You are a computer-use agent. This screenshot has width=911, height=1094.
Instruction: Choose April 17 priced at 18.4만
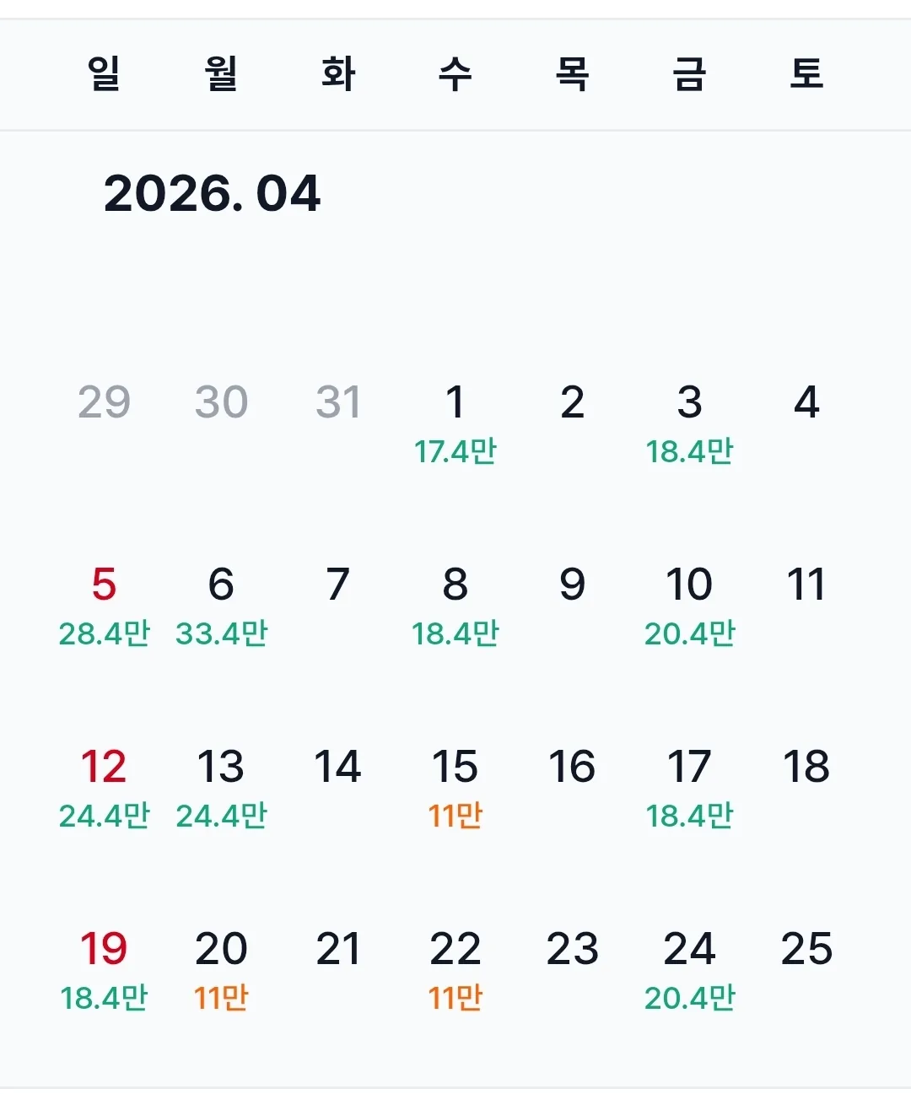click(689, 789)
